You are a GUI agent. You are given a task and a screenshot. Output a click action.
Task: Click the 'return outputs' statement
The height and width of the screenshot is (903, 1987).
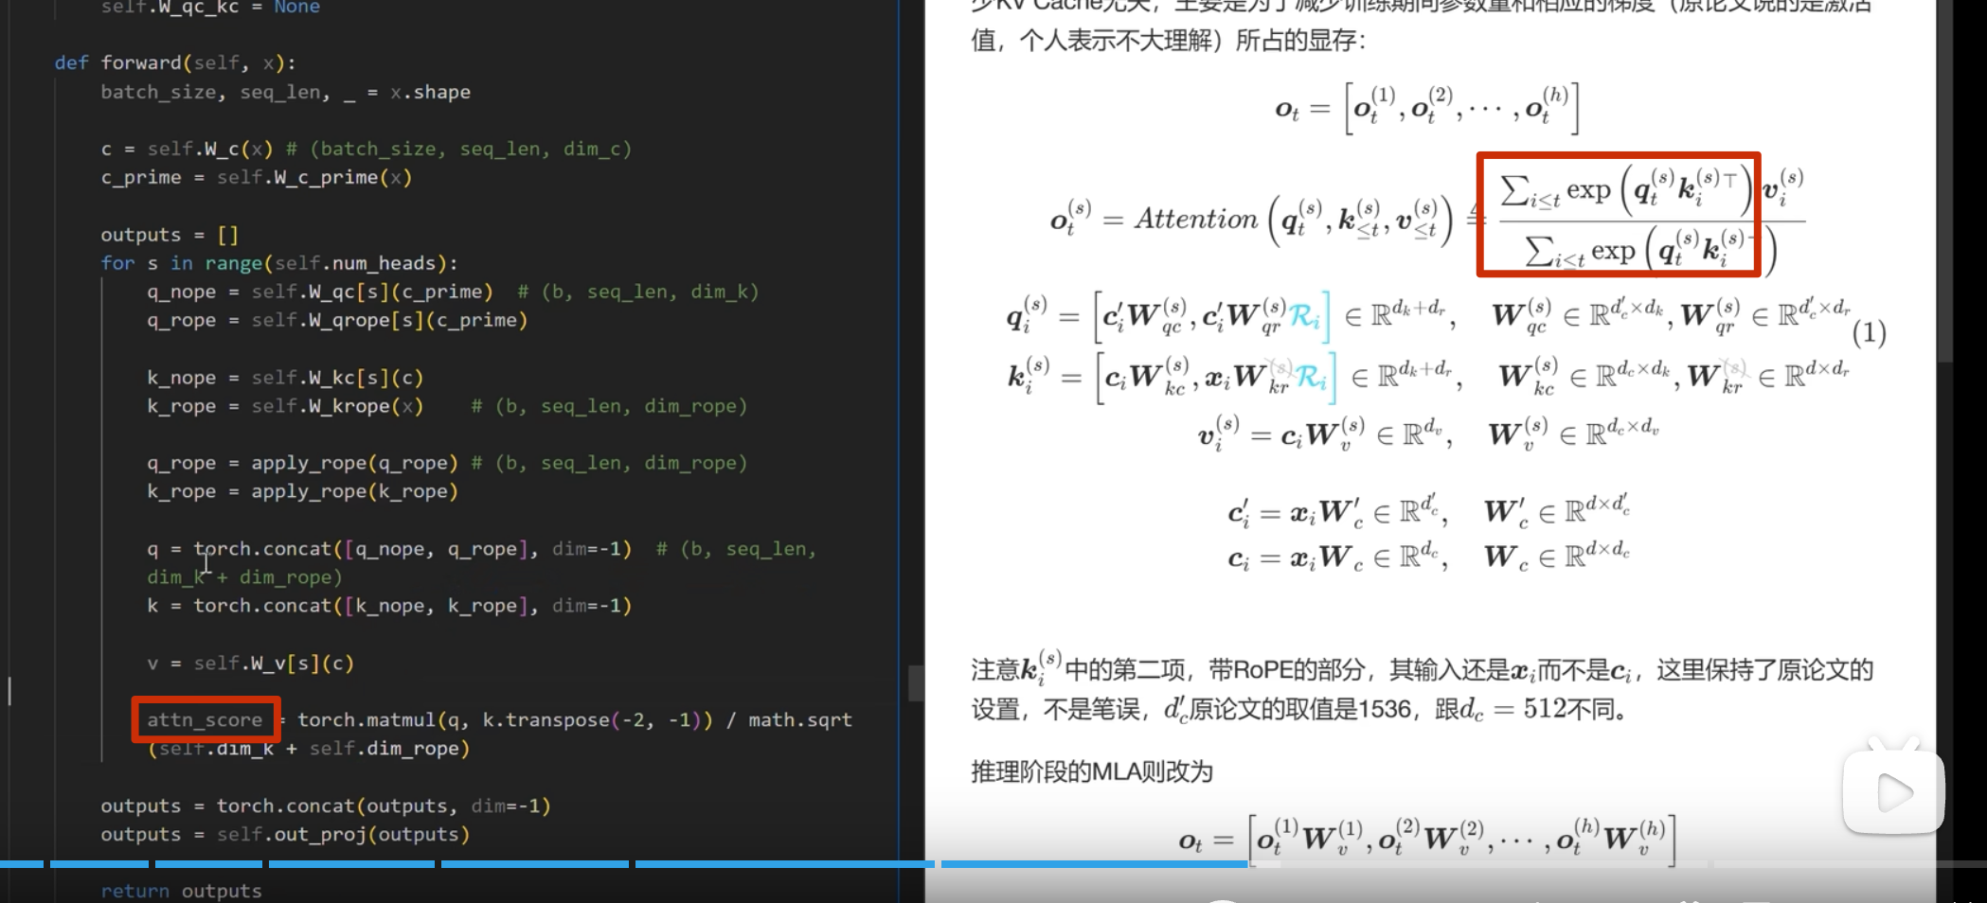181,891
